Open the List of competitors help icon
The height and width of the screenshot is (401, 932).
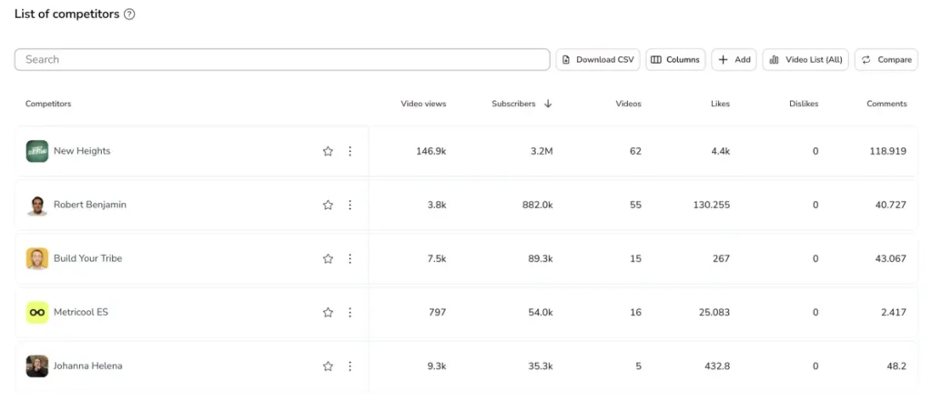point(129,15)
